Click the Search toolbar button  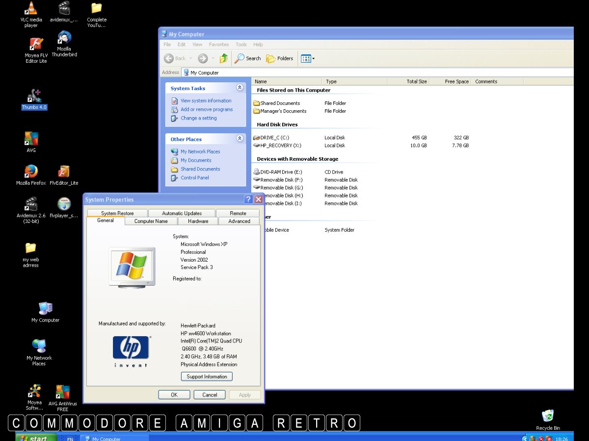point(248,58)
